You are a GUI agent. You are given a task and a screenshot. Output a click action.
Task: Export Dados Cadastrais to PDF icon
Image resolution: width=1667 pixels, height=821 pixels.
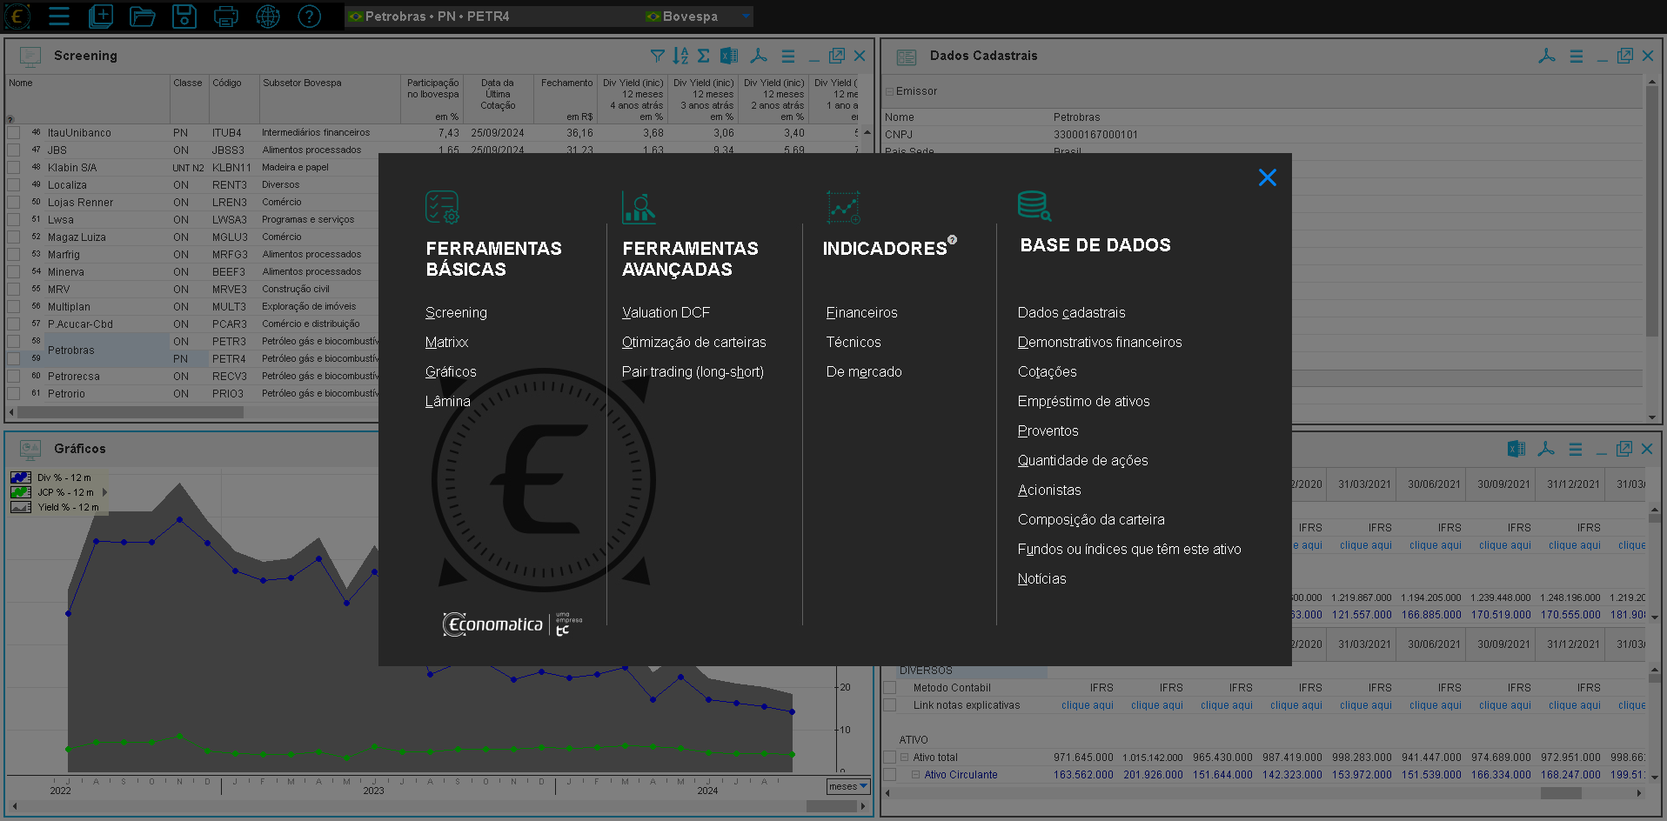click(x=1547, y=56)
